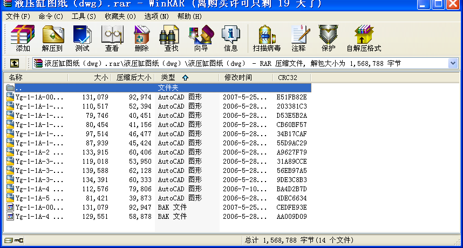Create 自解压格式 (SFX) archive

click(x=364, y=38)
